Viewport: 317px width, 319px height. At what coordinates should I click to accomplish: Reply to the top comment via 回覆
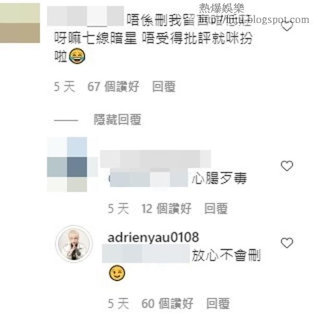[164, 87]
